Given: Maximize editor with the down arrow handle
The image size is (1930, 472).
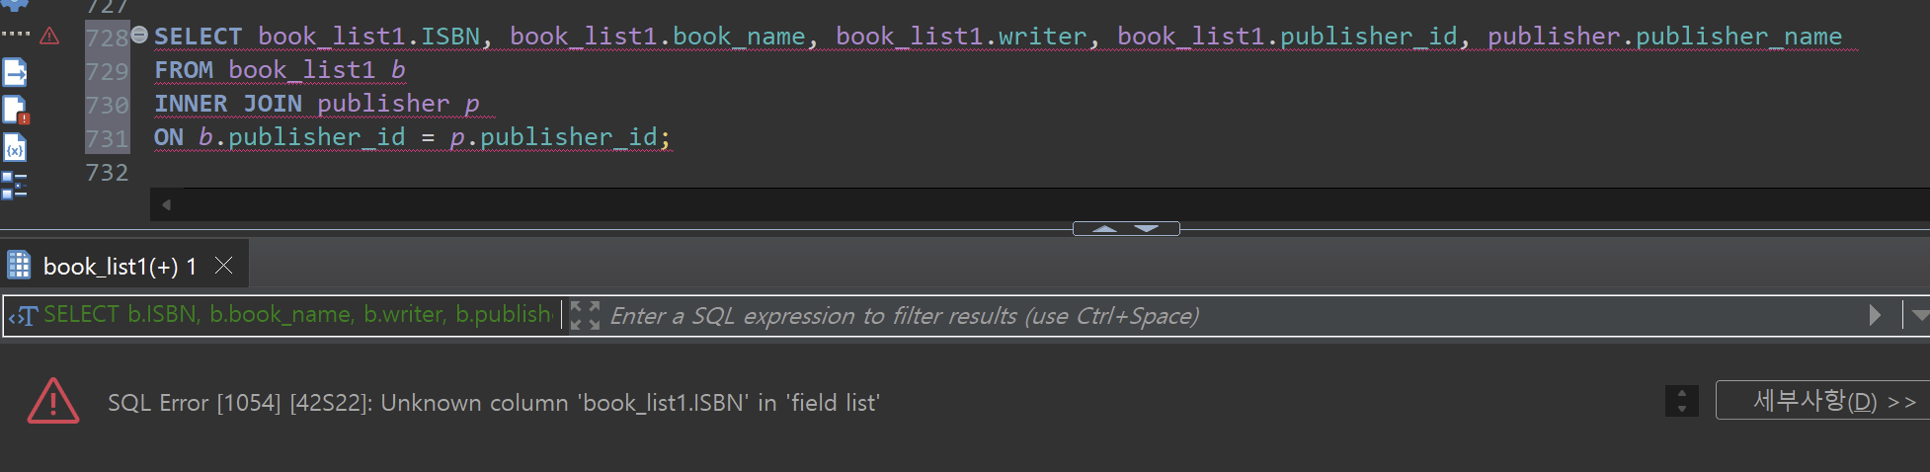Looking at the screenshot, I should [x=1147, y=229].
